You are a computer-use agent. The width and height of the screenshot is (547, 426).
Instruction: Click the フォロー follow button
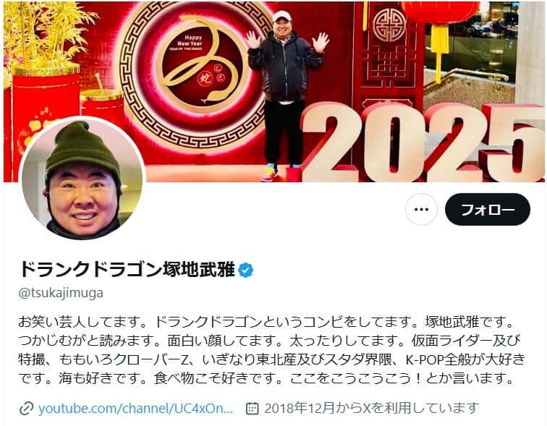488,209
